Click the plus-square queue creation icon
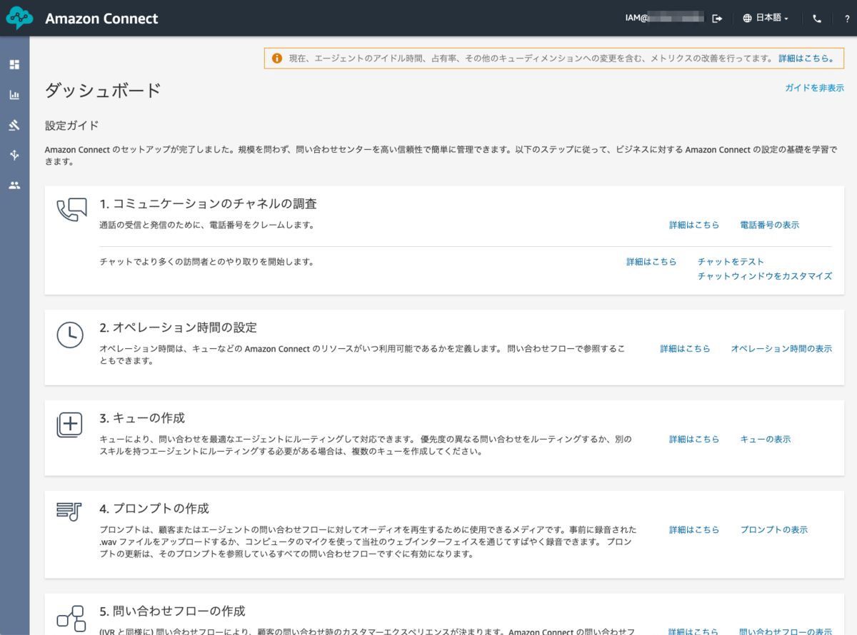The width and height of the screenshot is (857, 635). (70, 425)
